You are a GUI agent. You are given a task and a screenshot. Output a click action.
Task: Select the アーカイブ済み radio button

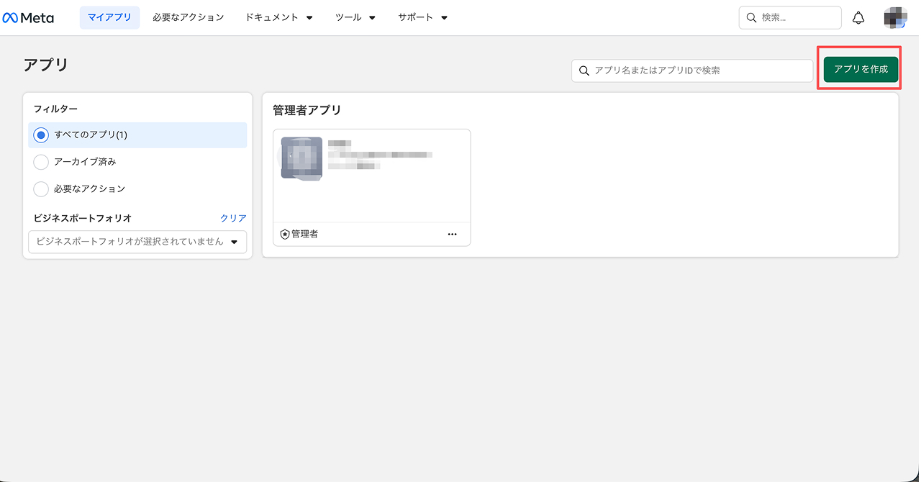42,162
